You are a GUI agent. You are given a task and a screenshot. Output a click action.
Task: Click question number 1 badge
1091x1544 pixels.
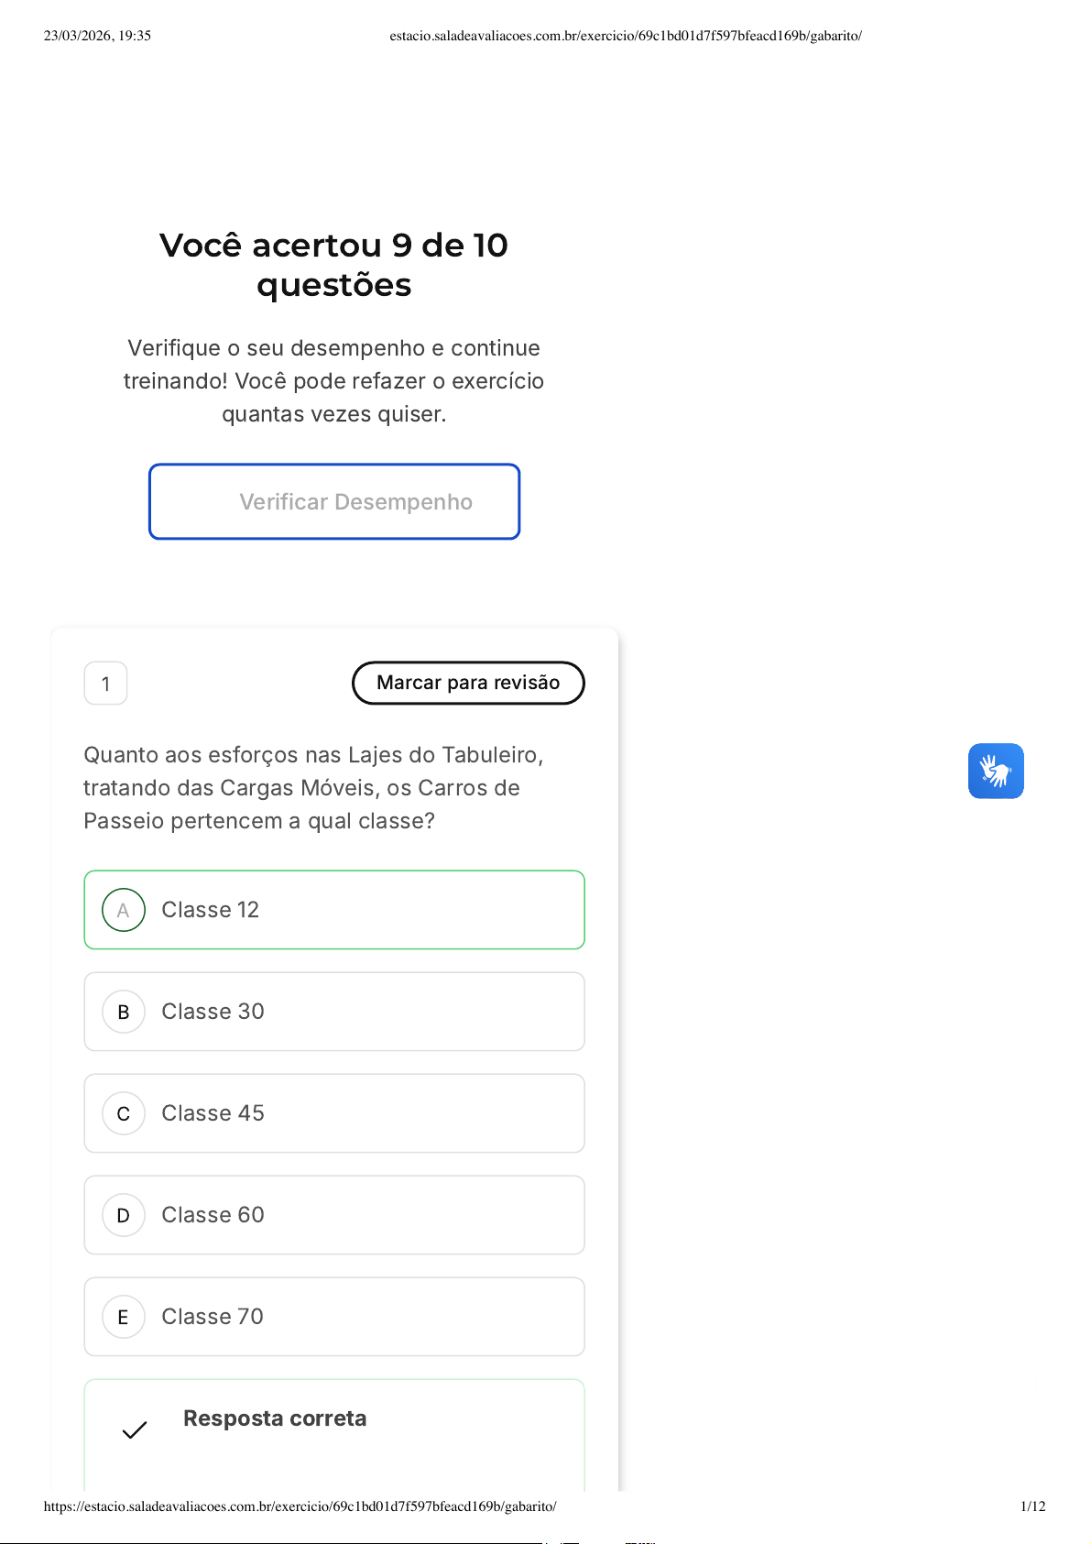105,684
